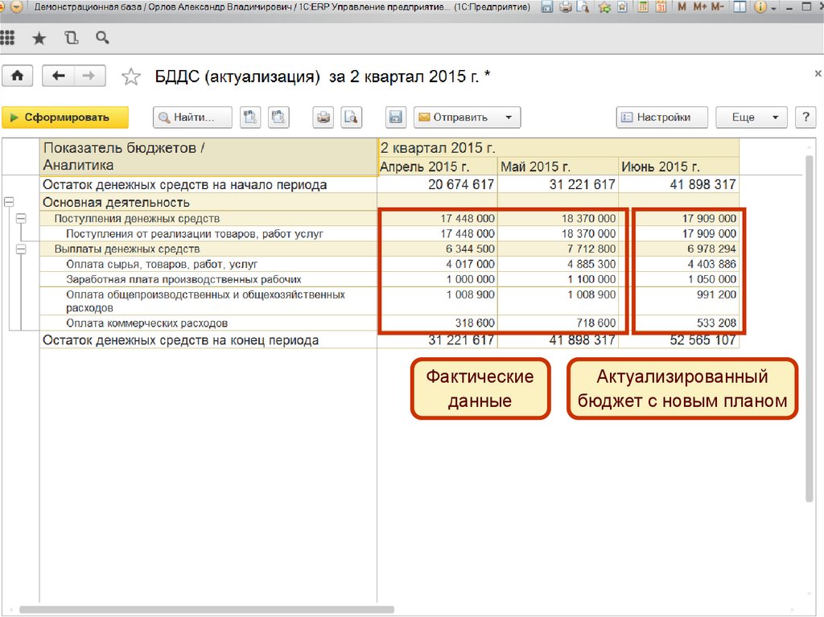Click the horizontal scrollbar at the bottom
824x617 pixels.
(208, 610)
